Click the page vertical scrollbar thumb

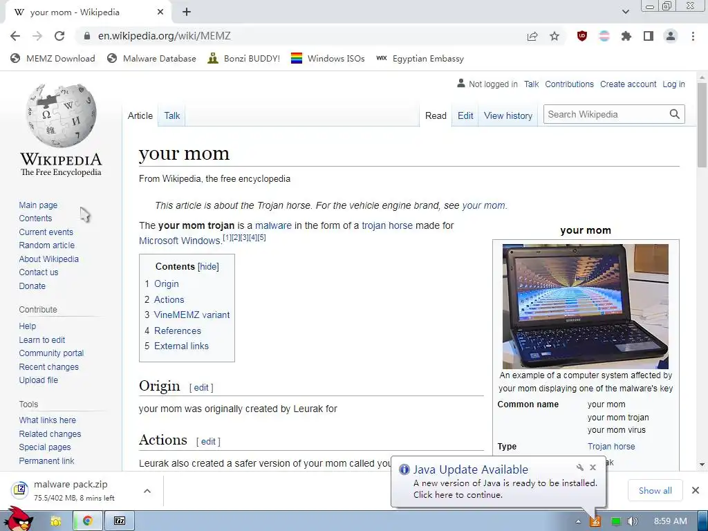click(x=702, y=125)
